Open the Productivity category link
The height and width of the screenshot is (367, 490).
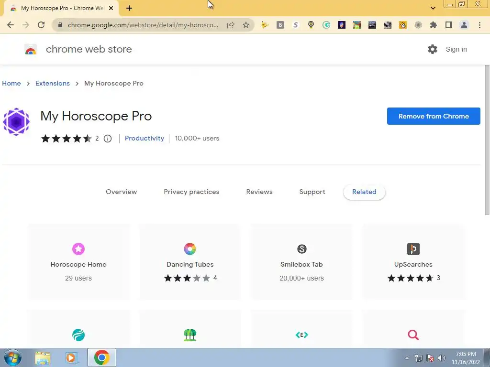click(x=145, y=138)
